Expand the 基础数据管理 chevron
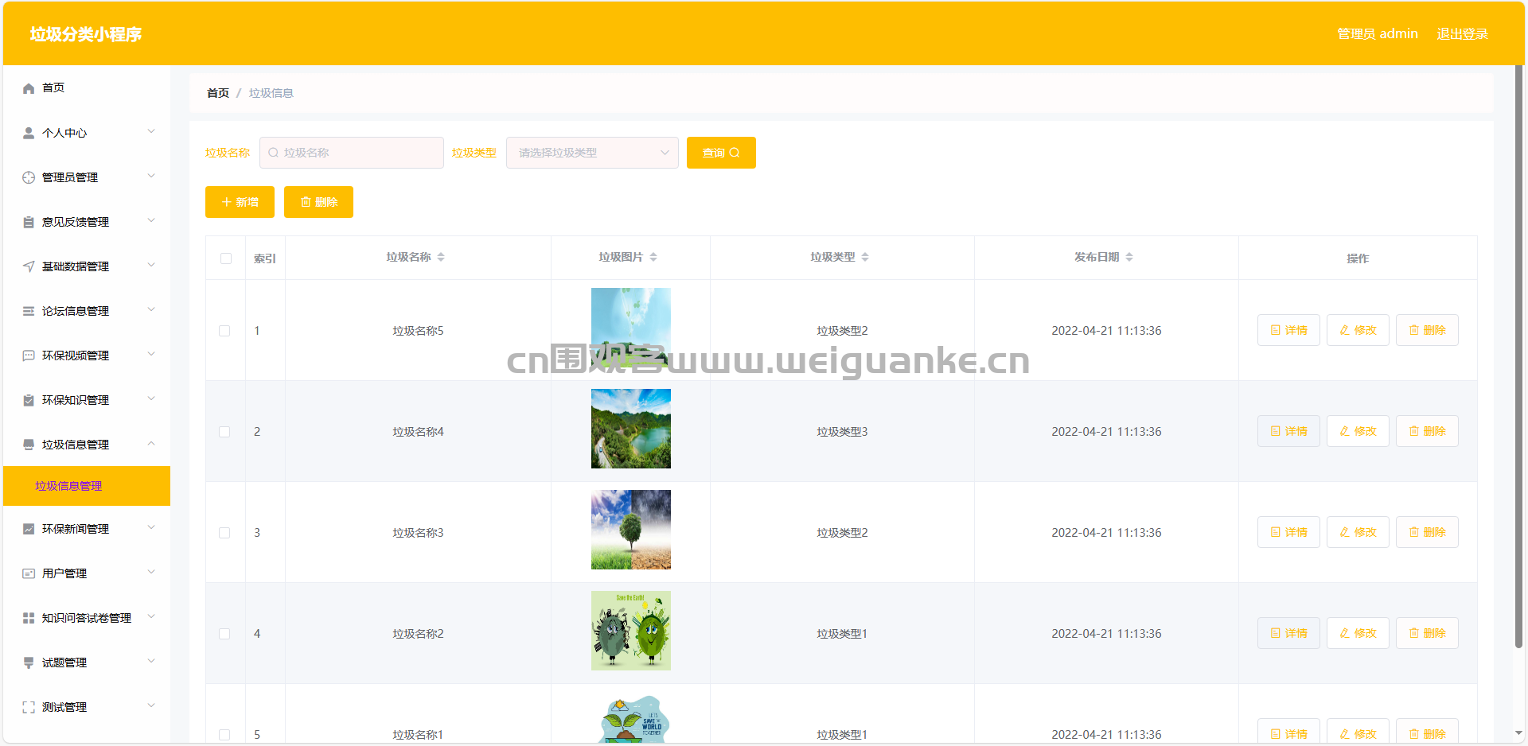The width and height of the screenshot is (1528, 746). (x=151, y=266)
